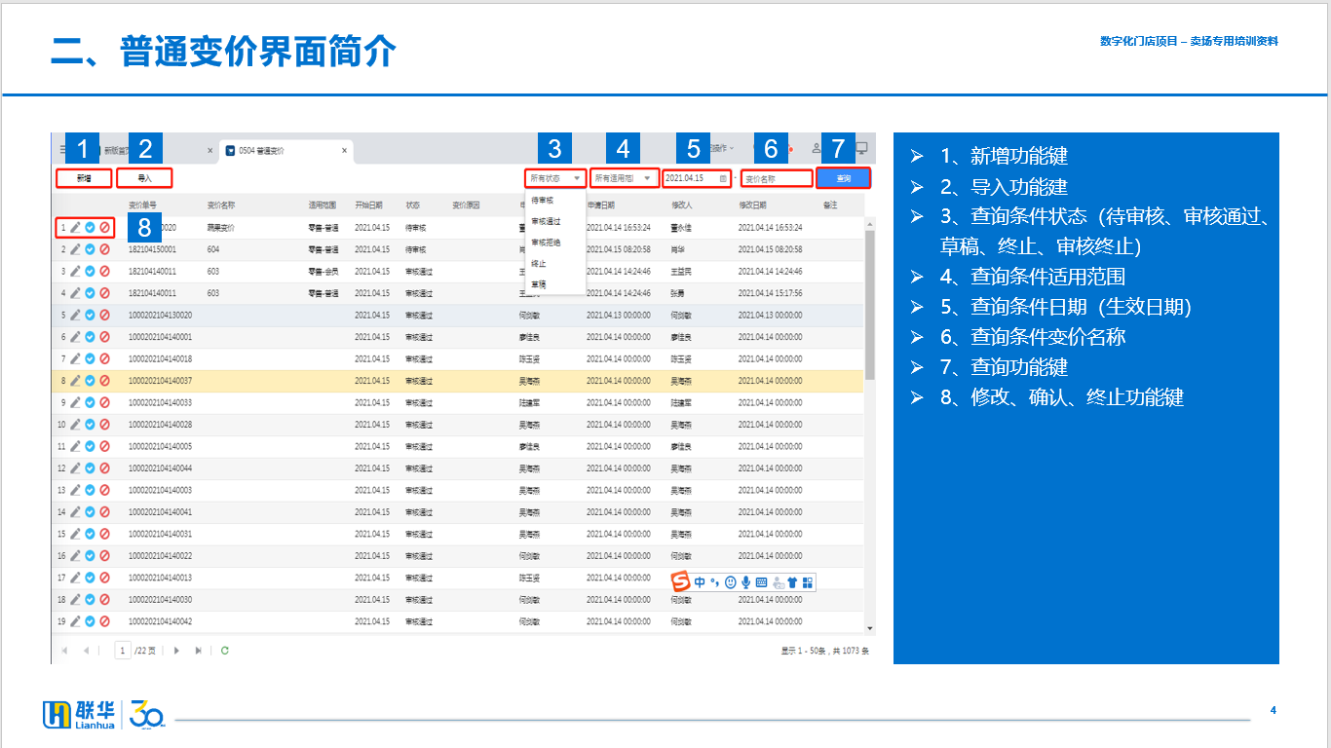Click order number 1000202104140037
1331x748 pixels.
[x=161, y=381]
